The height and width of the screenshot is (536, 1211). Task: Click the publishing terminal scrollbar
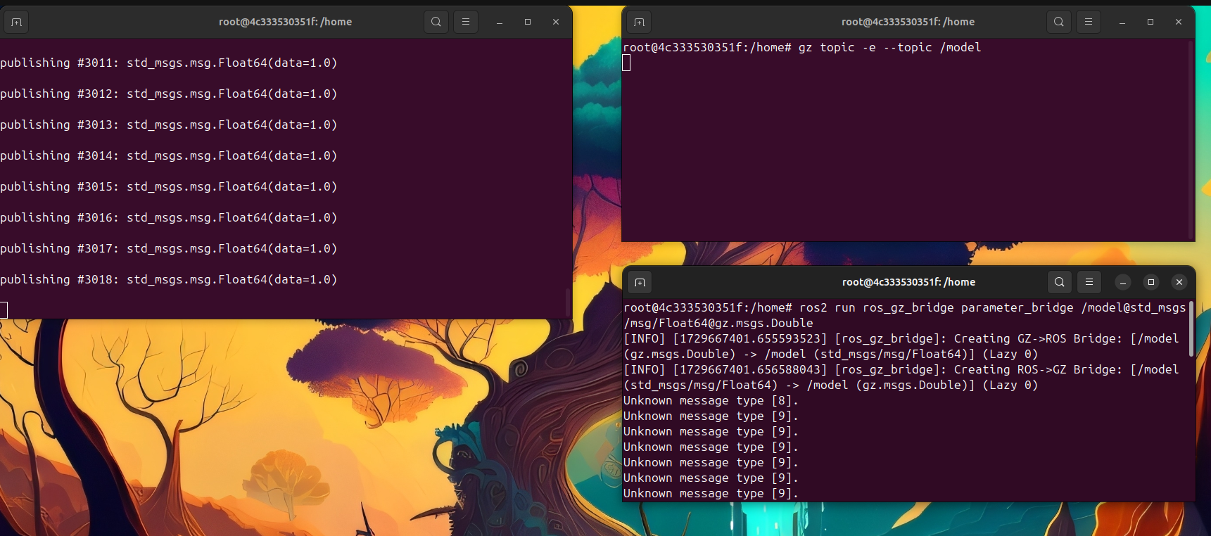[x=568, y=302]
